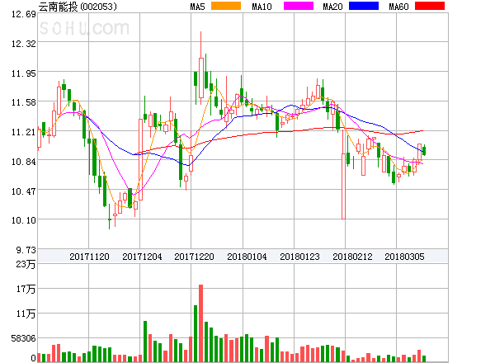Click the 10.47 price axis label

[x=24, y=191]
